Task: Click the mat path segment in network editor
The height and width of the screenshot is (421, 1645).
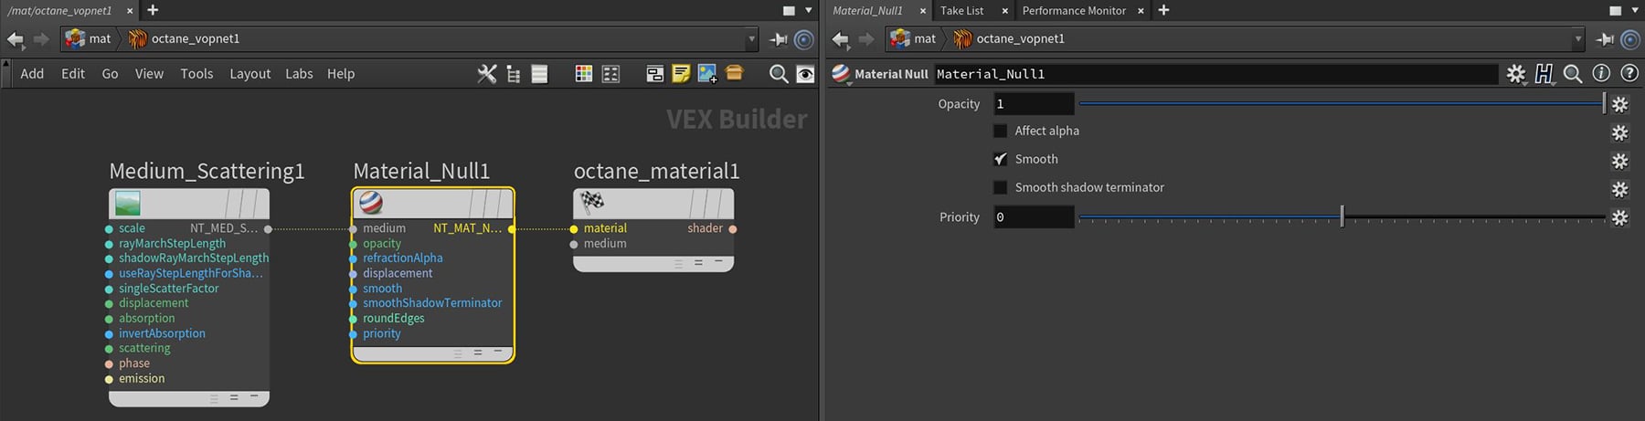Action: click(x=99, y=39)
